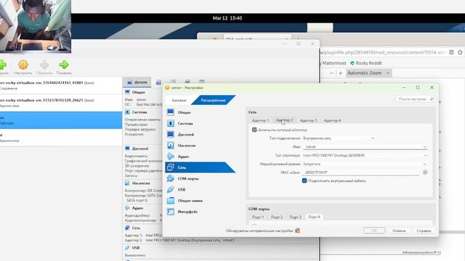Open Automatic Zoom dropdown in PDF viewer

click(x=368, y=73)
